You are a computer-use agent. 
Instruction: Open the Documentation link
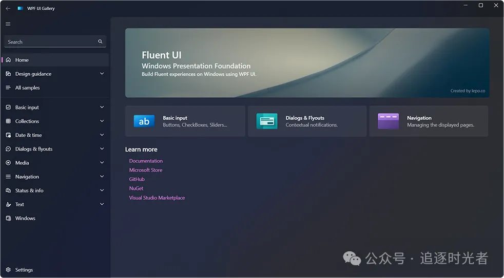coord(146,161)
